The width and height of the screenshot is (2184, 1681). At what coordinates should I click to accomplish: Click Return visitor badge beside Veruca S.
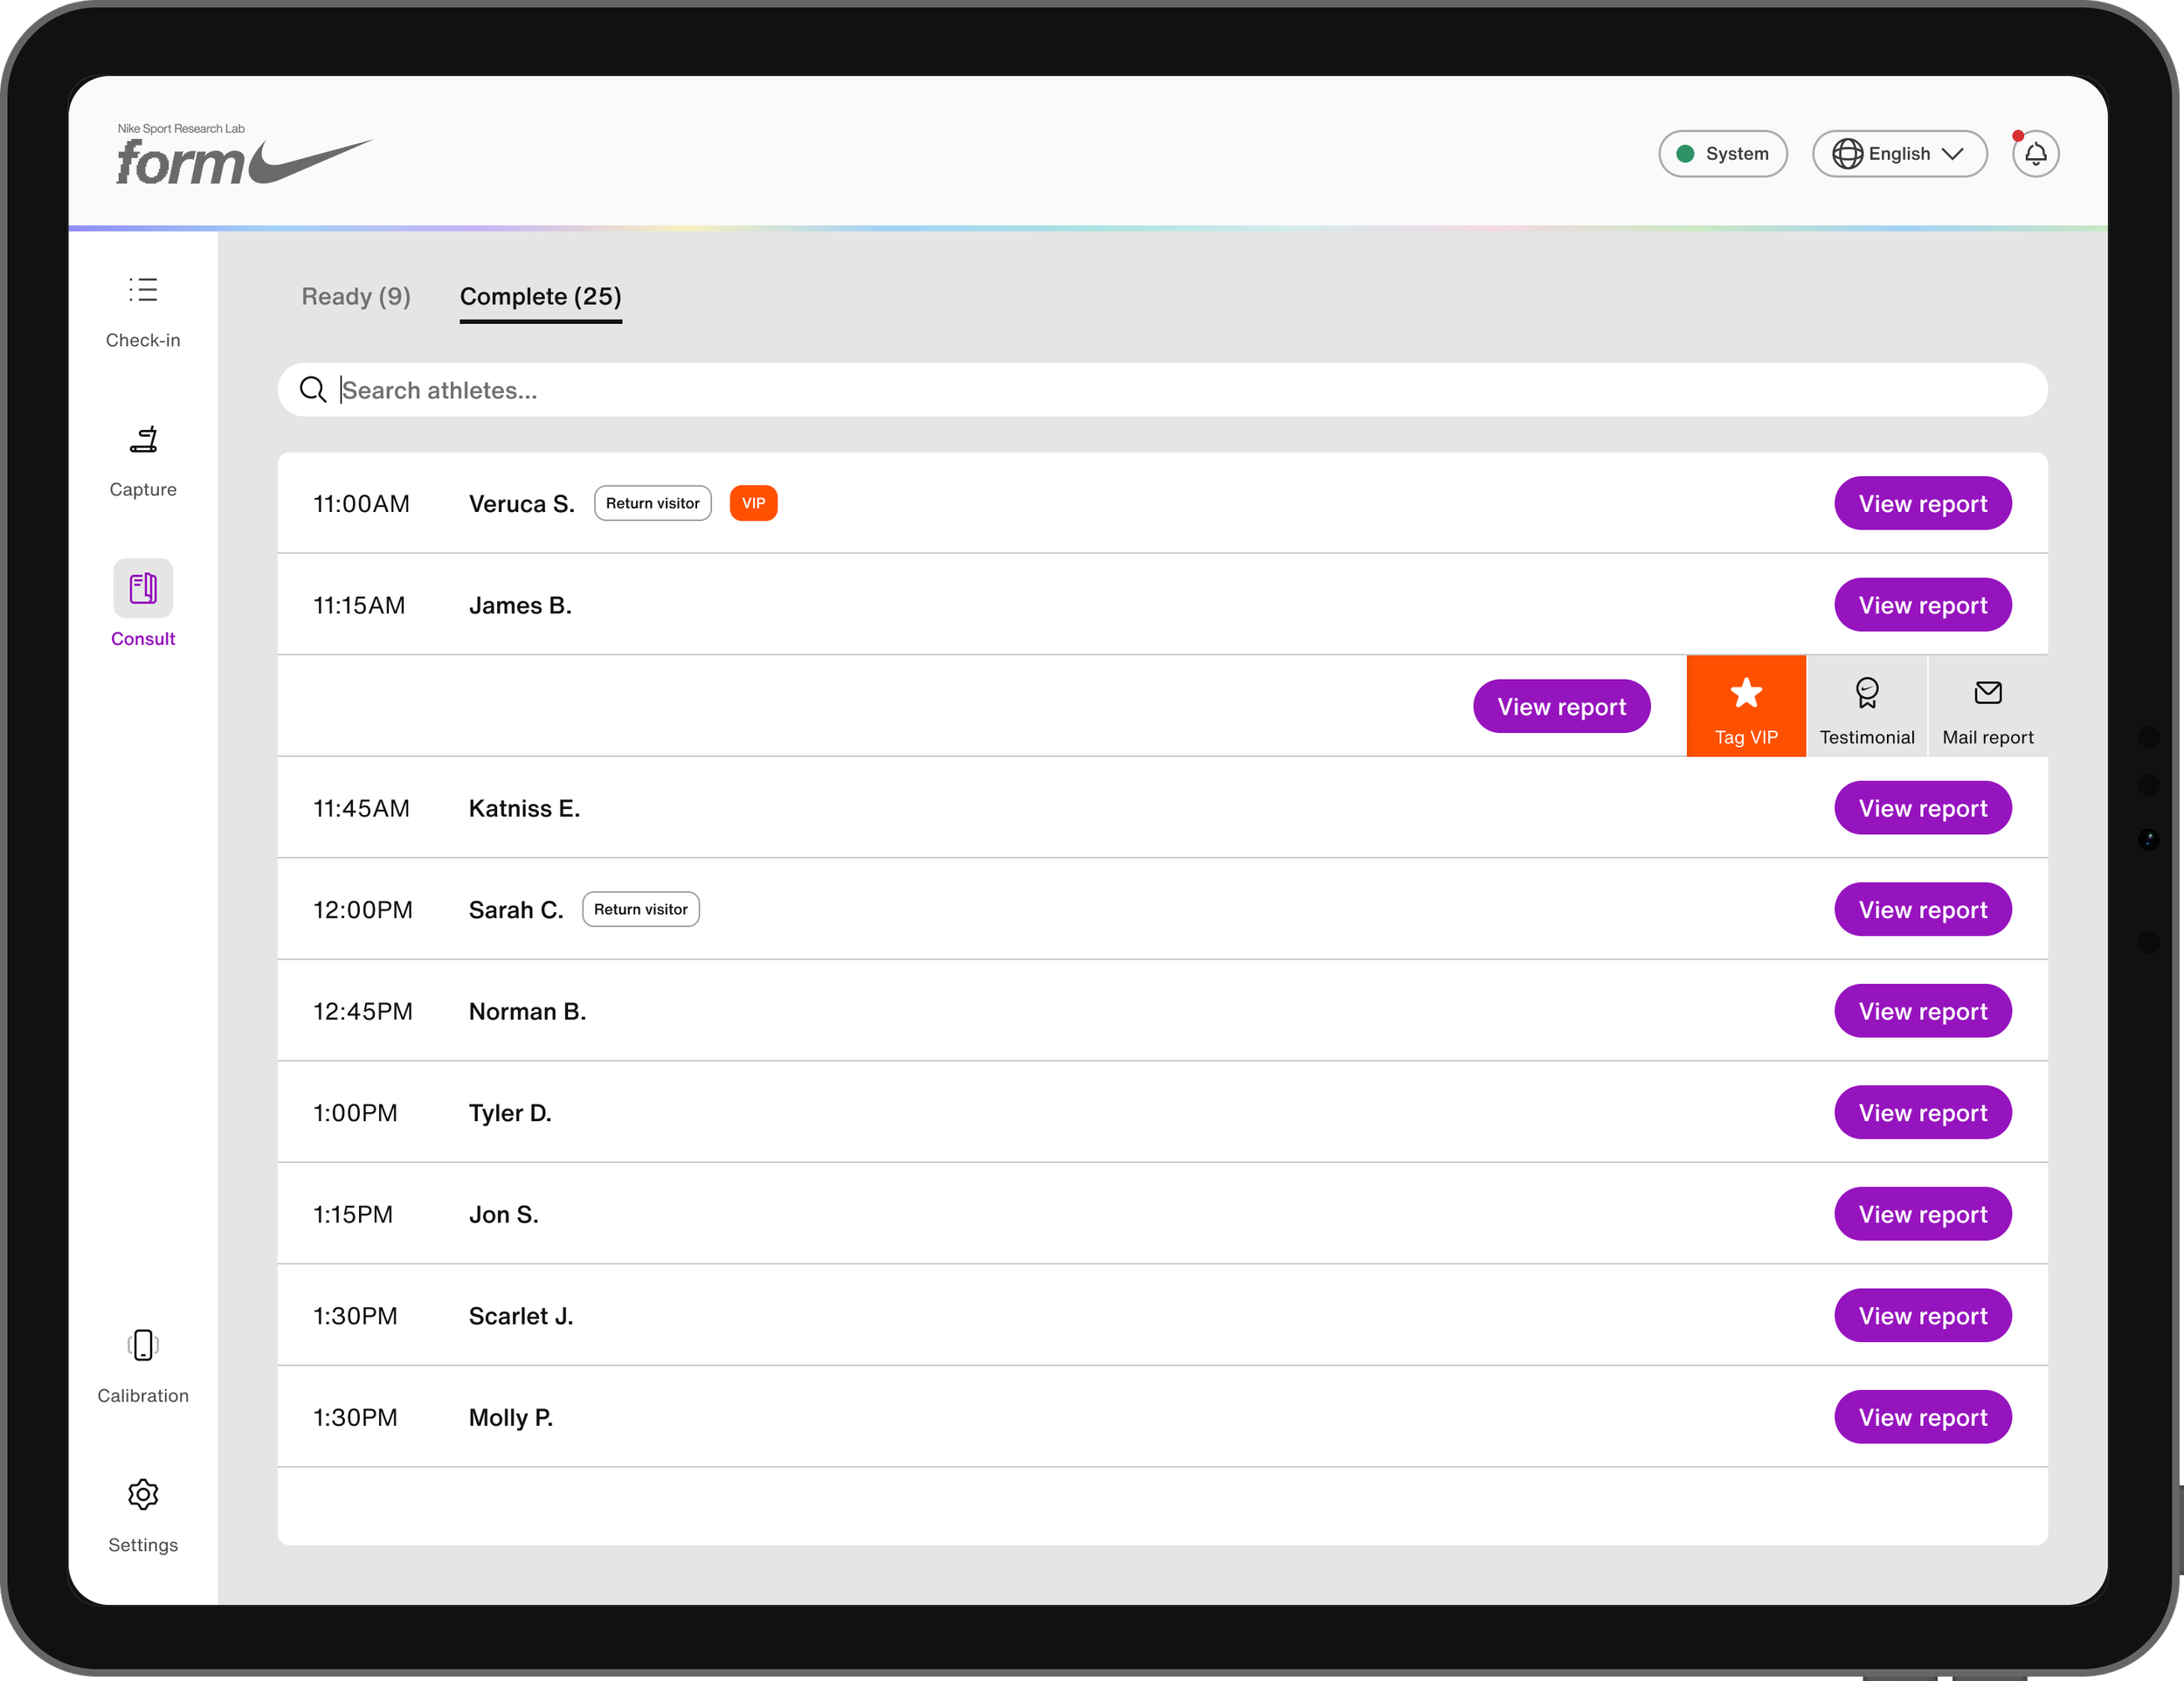tap(652, 503)
